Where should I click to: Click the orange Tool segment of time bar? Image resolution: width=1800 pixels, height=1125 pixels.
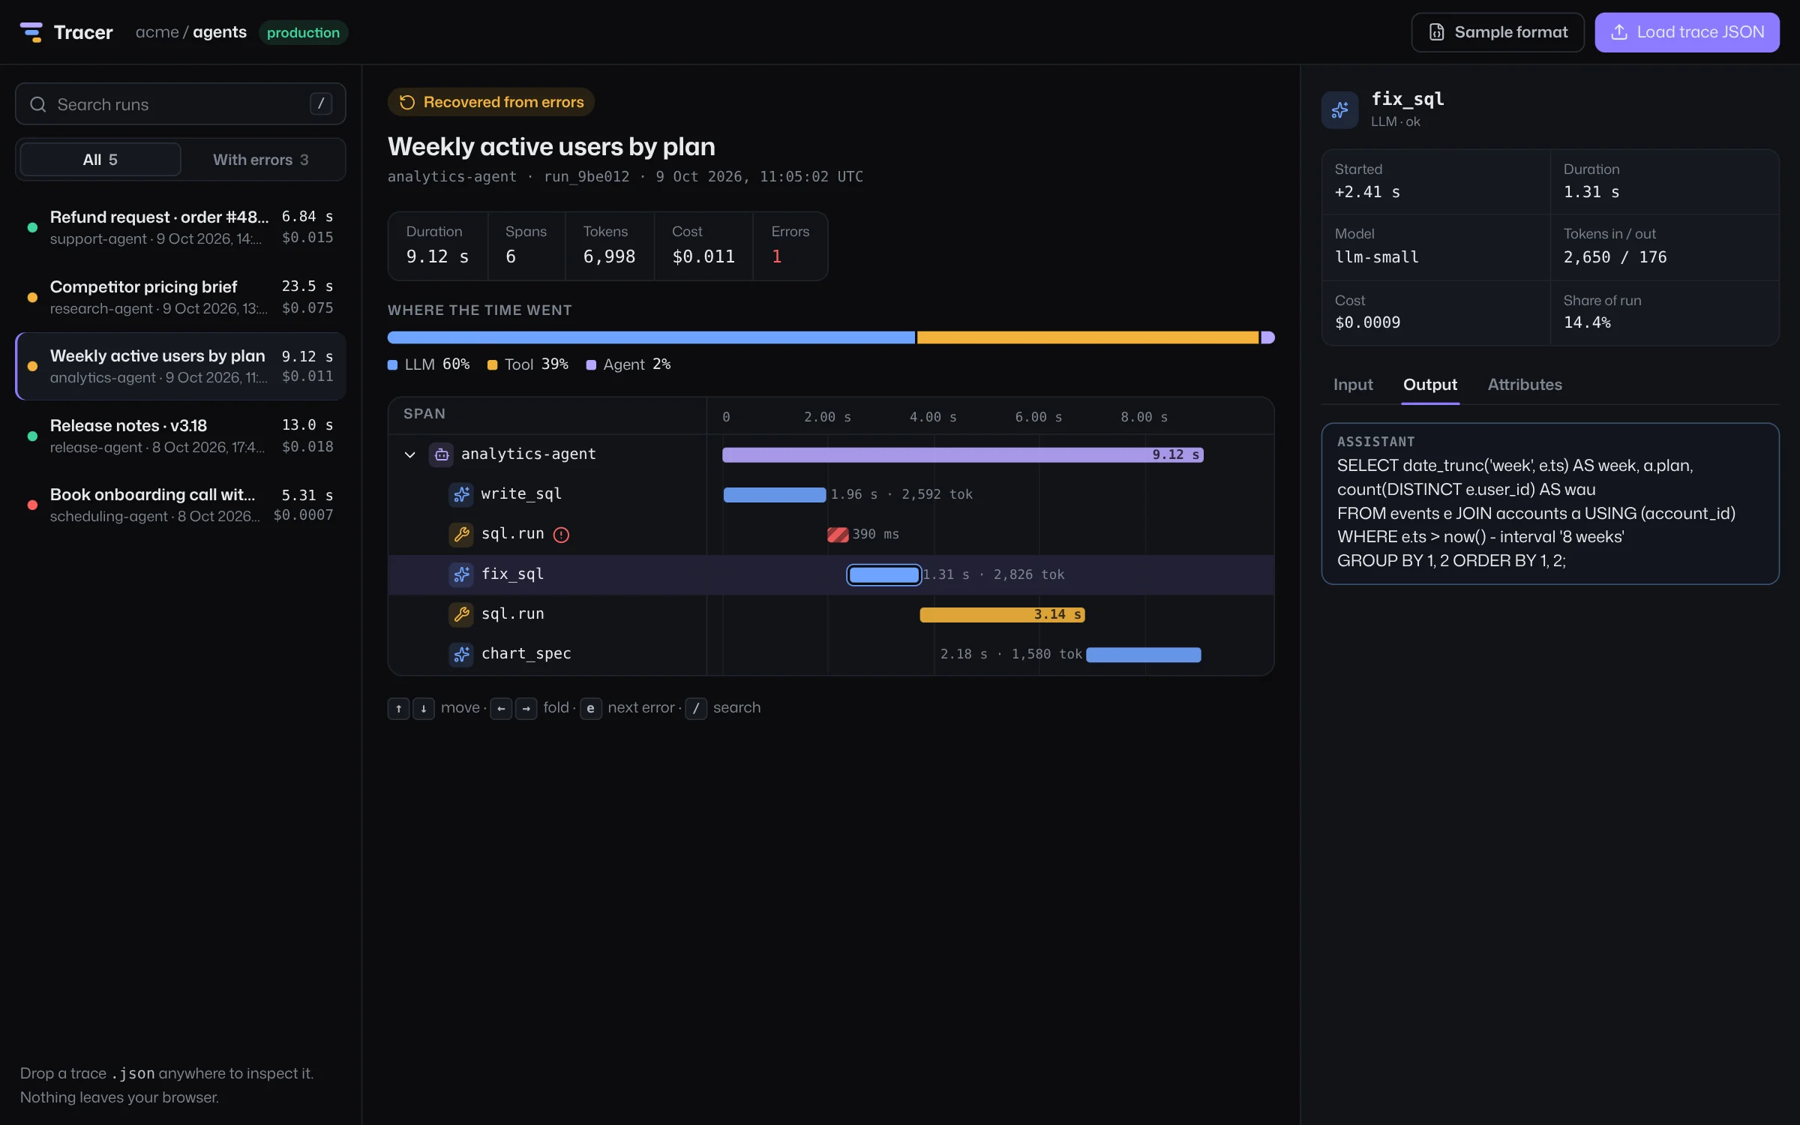(1087, 337)
